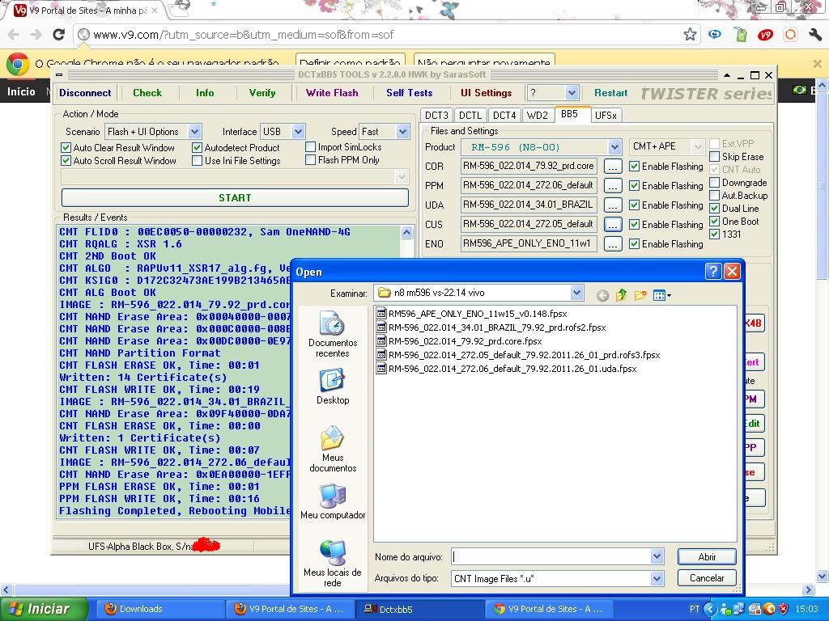Switch to the DCTL tab

[470, 115]
